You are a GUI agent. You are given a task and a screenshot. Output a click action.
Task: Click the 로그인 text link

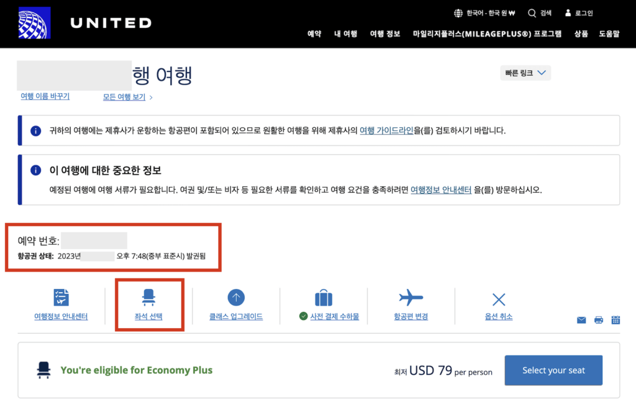coord(584,13)
